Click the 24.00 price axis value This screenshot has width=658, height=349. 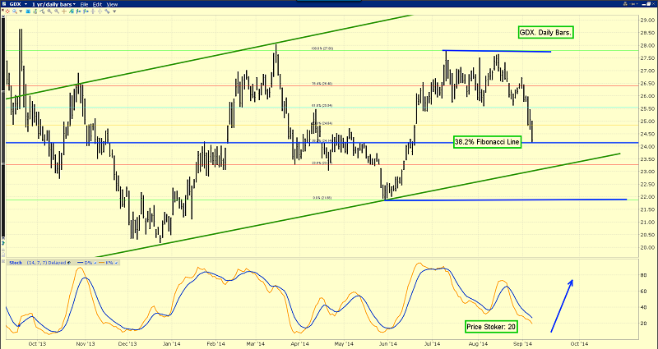pyautogui.click(x=647, y=147)
